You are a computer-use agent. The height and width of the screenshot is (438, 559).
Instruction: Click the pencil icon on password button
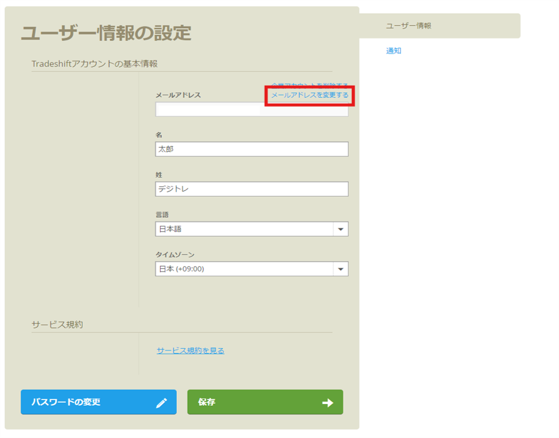pos(162,403)
